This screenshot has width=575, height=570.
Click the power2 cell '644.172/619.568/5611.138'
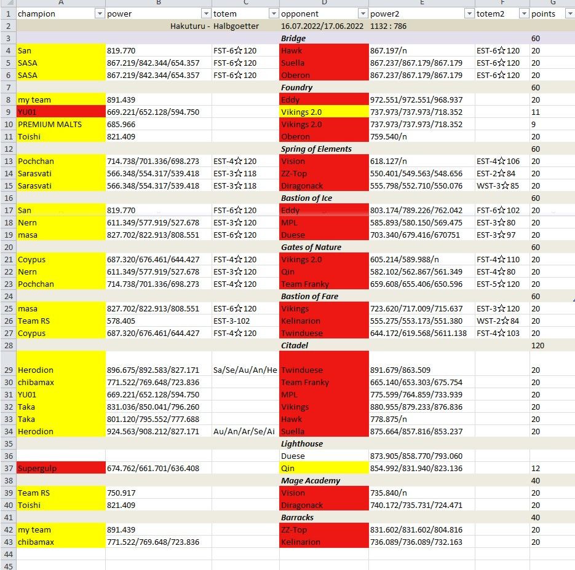click(x=422, y=334)
